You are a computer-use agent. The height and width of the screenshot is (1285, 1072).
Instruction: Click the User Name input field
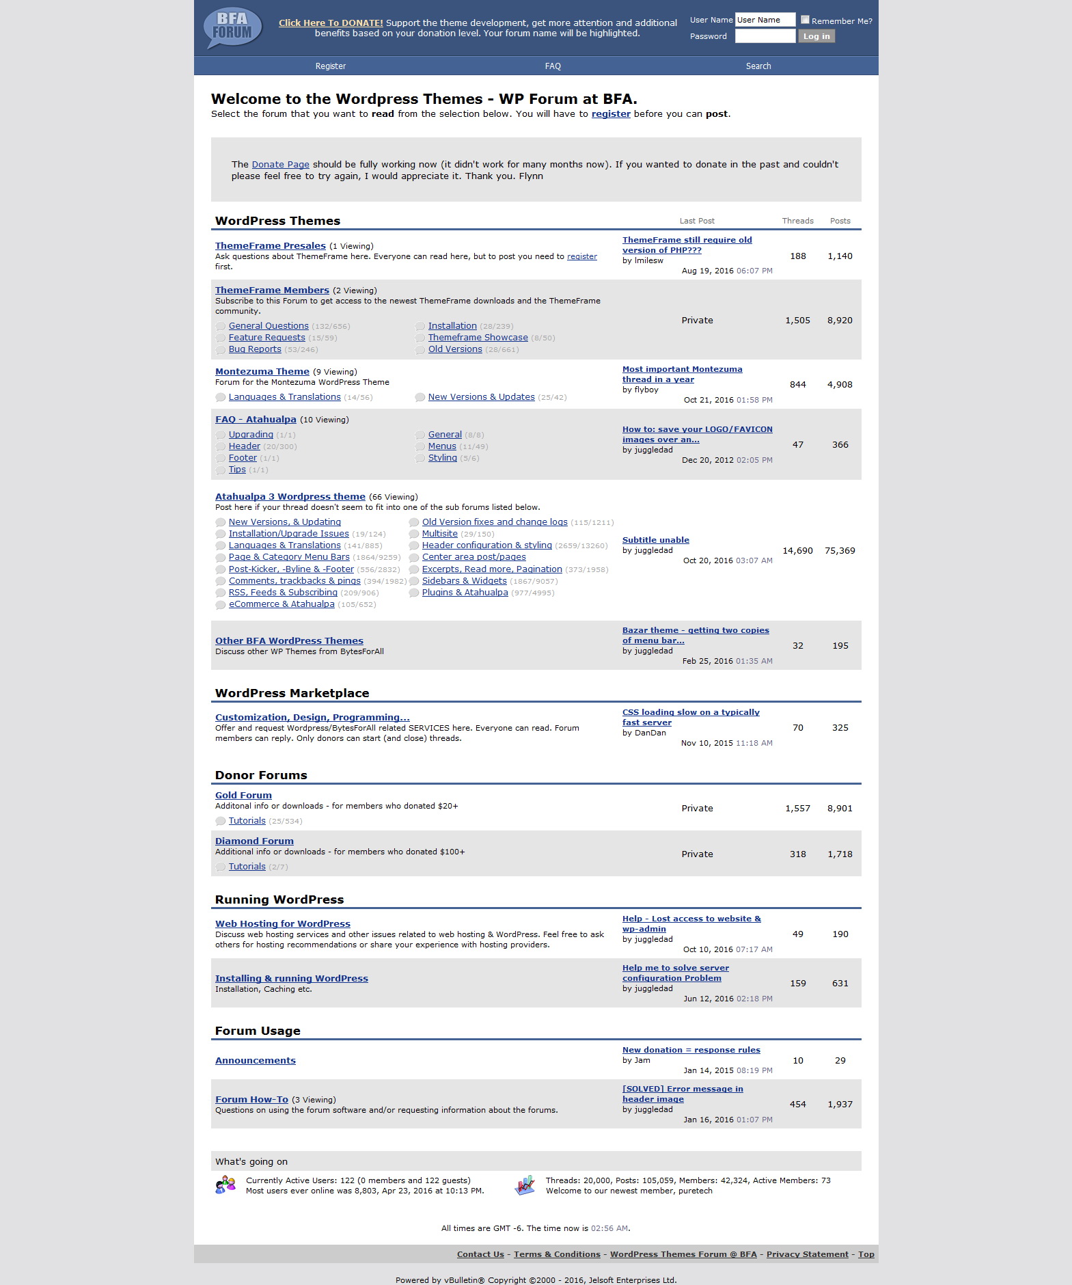765,20
